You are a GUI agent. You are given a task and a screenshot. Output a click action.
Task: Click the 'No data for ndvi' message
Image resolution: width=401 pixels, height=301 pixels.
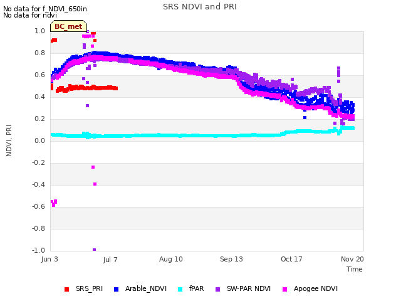(30, 15)
